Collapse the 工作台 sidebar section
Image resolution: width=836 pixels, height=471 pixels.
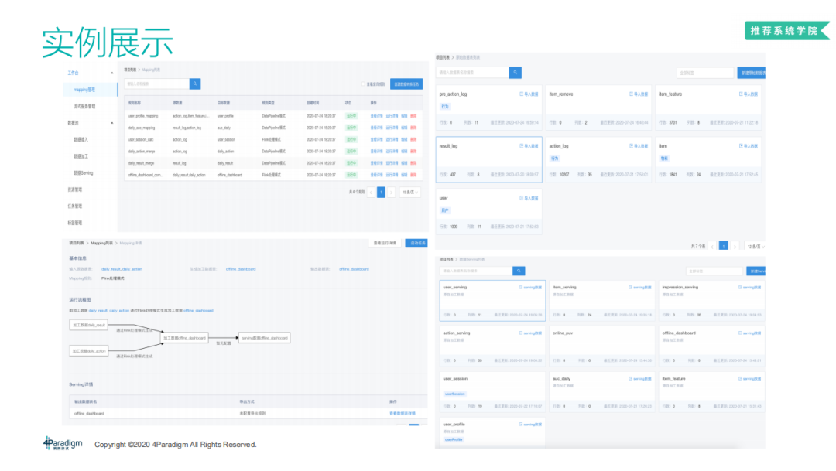(112, 73)
